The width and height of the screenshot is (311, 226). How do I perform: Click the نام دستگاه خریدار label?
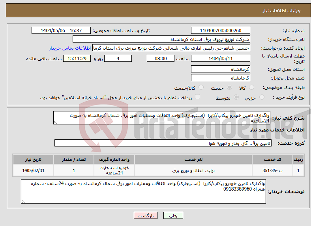pos(287,40)
